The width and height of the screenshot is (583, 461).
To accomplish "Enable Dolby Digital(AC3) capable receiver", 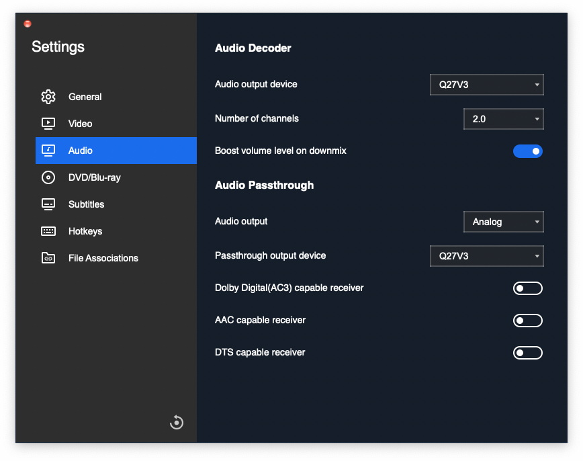I will pyautogui.click(x=528, y=288).
